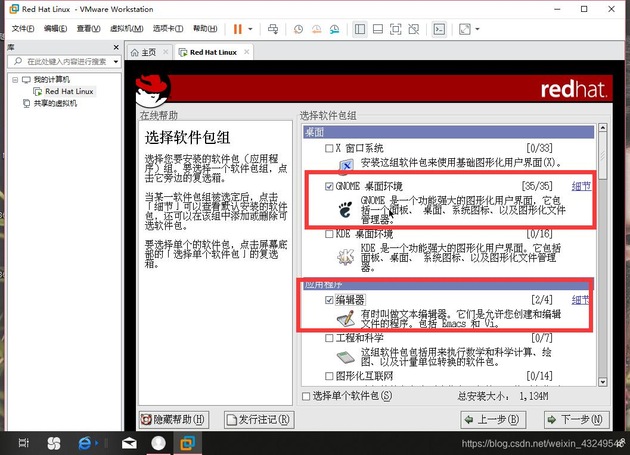Uncheck the 编辑器 checkbox
This screenshot has width=630, height=455.
click(329, 300)
